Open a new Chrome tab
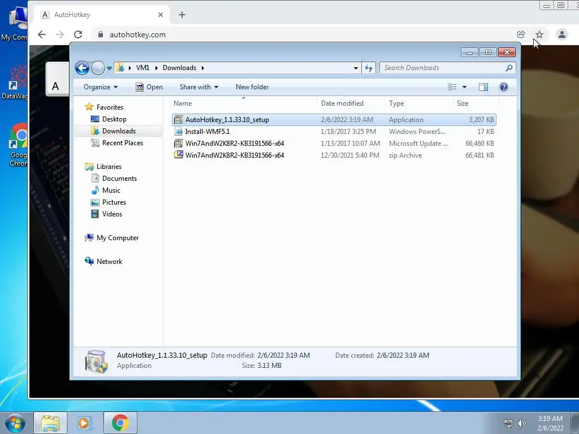The image size is (579, 434). (x=182, y=15)
